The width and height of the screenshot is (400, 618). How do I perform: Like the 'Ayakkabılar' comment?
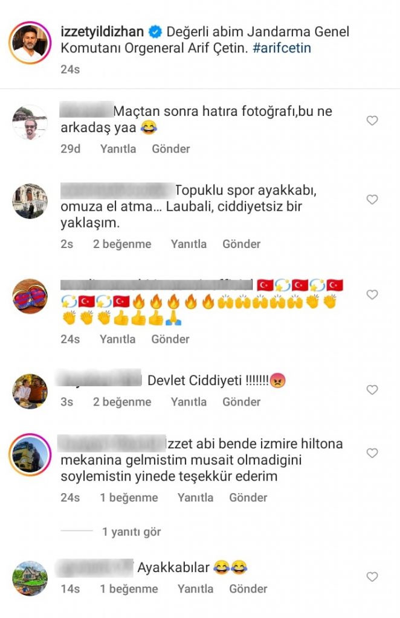(x=372, y=577)
